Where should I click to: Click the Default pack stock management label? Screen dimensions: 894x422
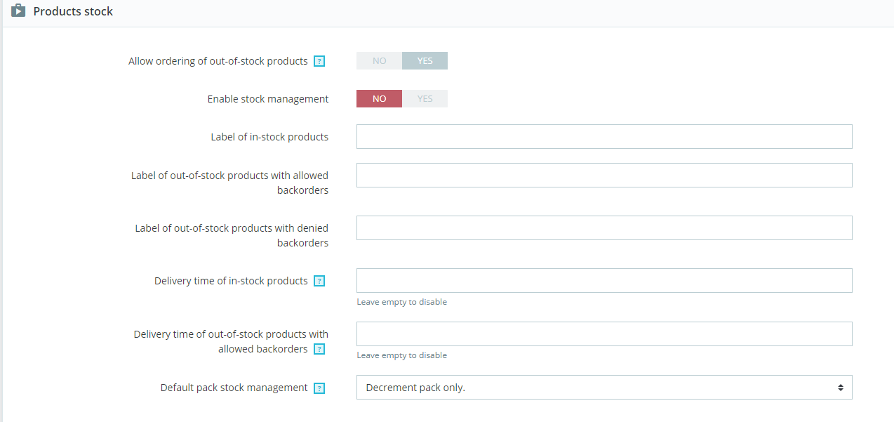tap(234, 388)
